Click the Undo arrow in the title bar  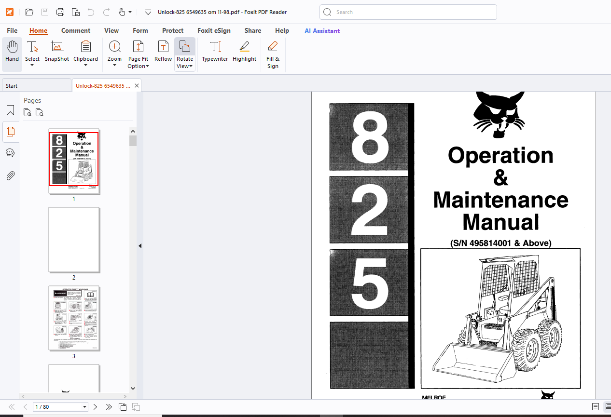pos(91,12)
